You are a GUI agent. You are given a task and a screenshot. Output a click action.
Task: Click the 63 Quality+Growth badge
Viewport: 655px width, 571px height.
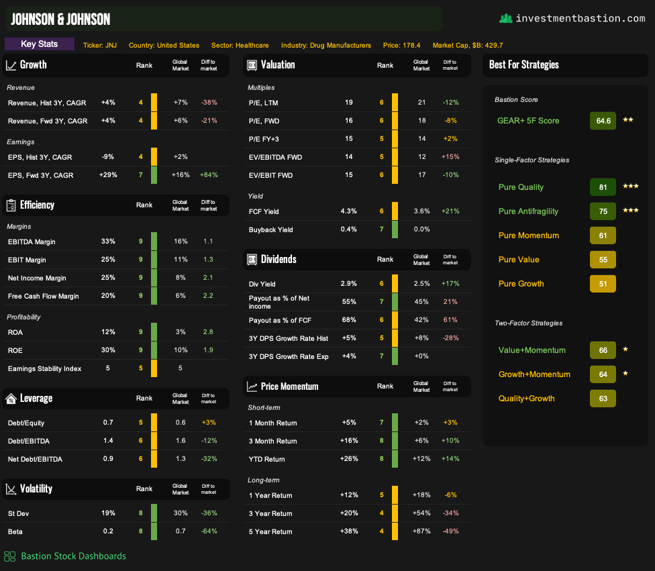click(603, 399)
